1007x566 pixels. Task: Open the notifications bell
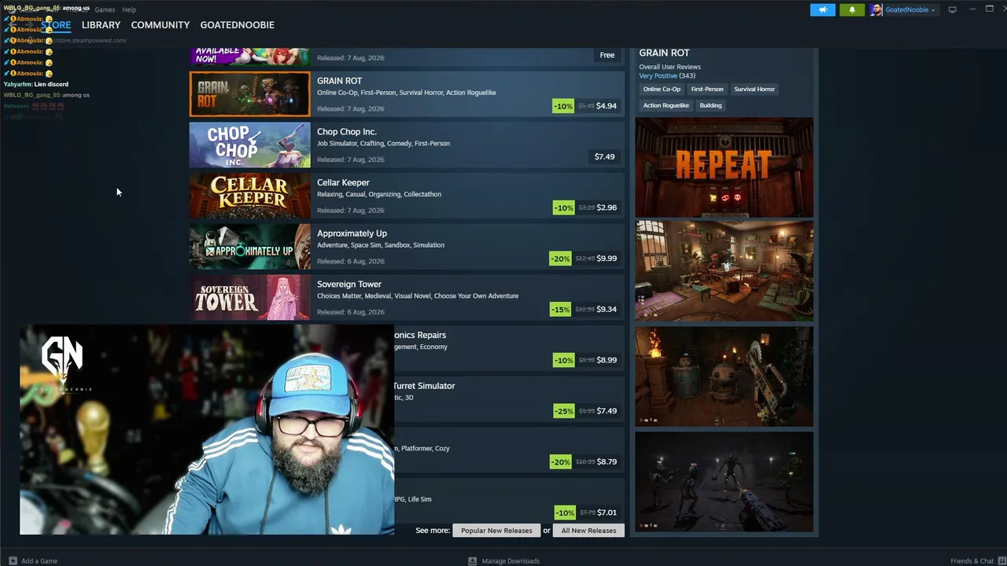[x=852, y=9]
